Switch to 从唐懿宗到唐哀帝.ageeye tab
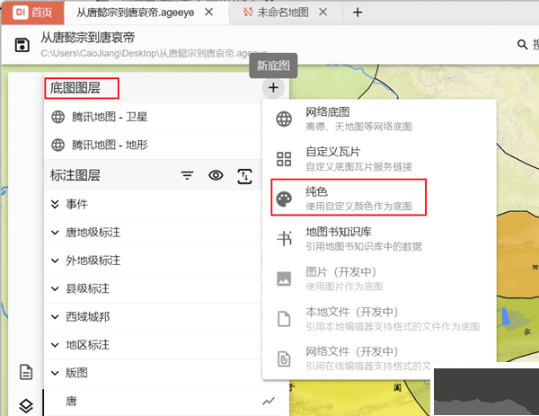Screen dimensions: 539x416 pyautogui.click(x=135, y=13)
